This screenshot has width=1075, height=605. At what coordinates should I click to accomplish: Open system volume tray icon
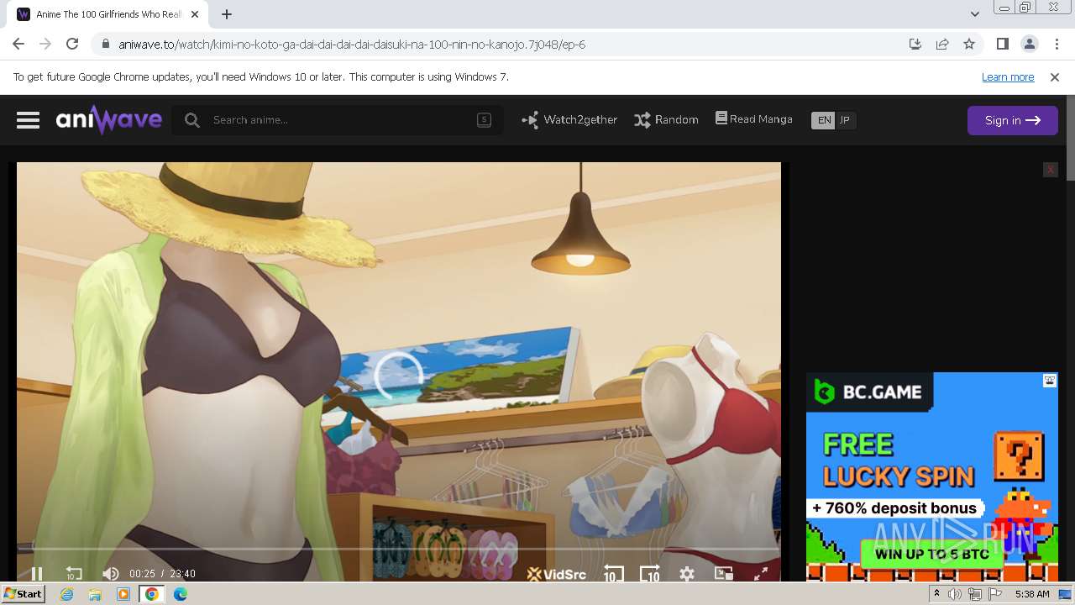tap(955, 594)
